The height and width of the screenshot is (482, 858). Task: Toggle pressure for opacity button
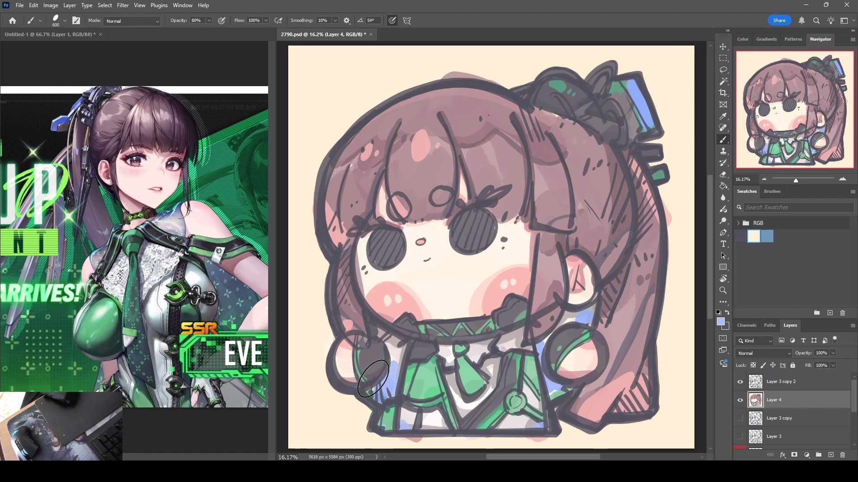(x=222, y=21)
